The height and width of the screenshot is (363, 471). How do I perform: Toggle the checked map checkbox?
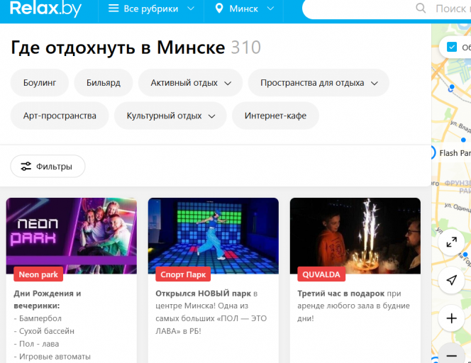(x=451, y=47)
